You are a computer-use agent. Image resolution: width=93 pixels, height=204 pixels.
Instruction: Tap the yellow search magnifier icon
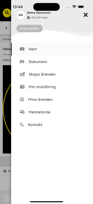point(7,13)
